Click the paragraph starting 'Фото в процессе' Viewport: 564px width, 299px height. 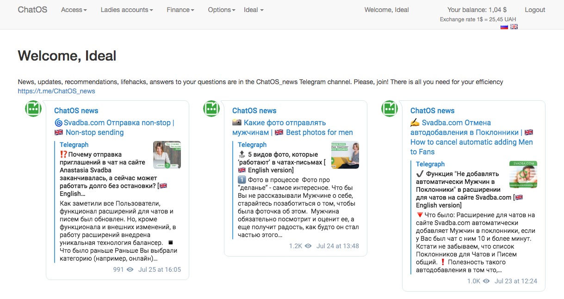[x=298, y=207]
